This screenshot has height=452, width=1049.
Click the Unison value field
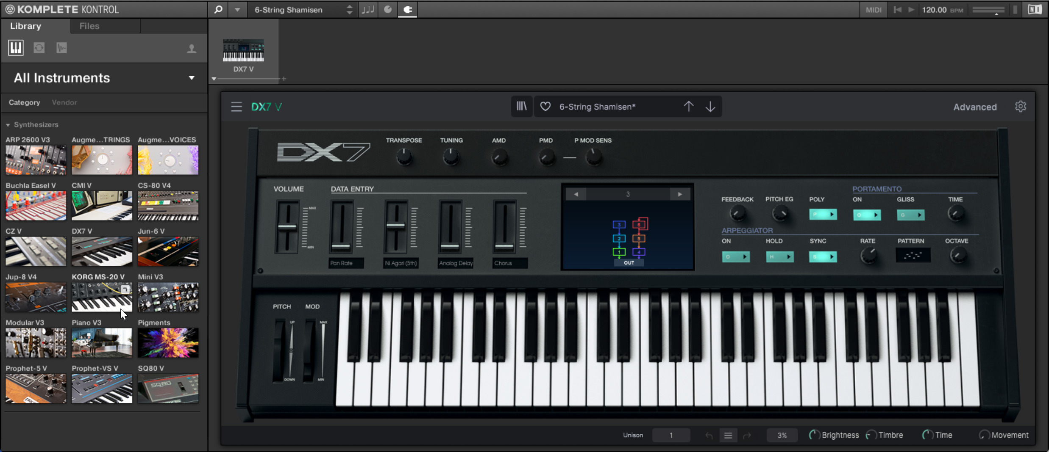point(671,435)
